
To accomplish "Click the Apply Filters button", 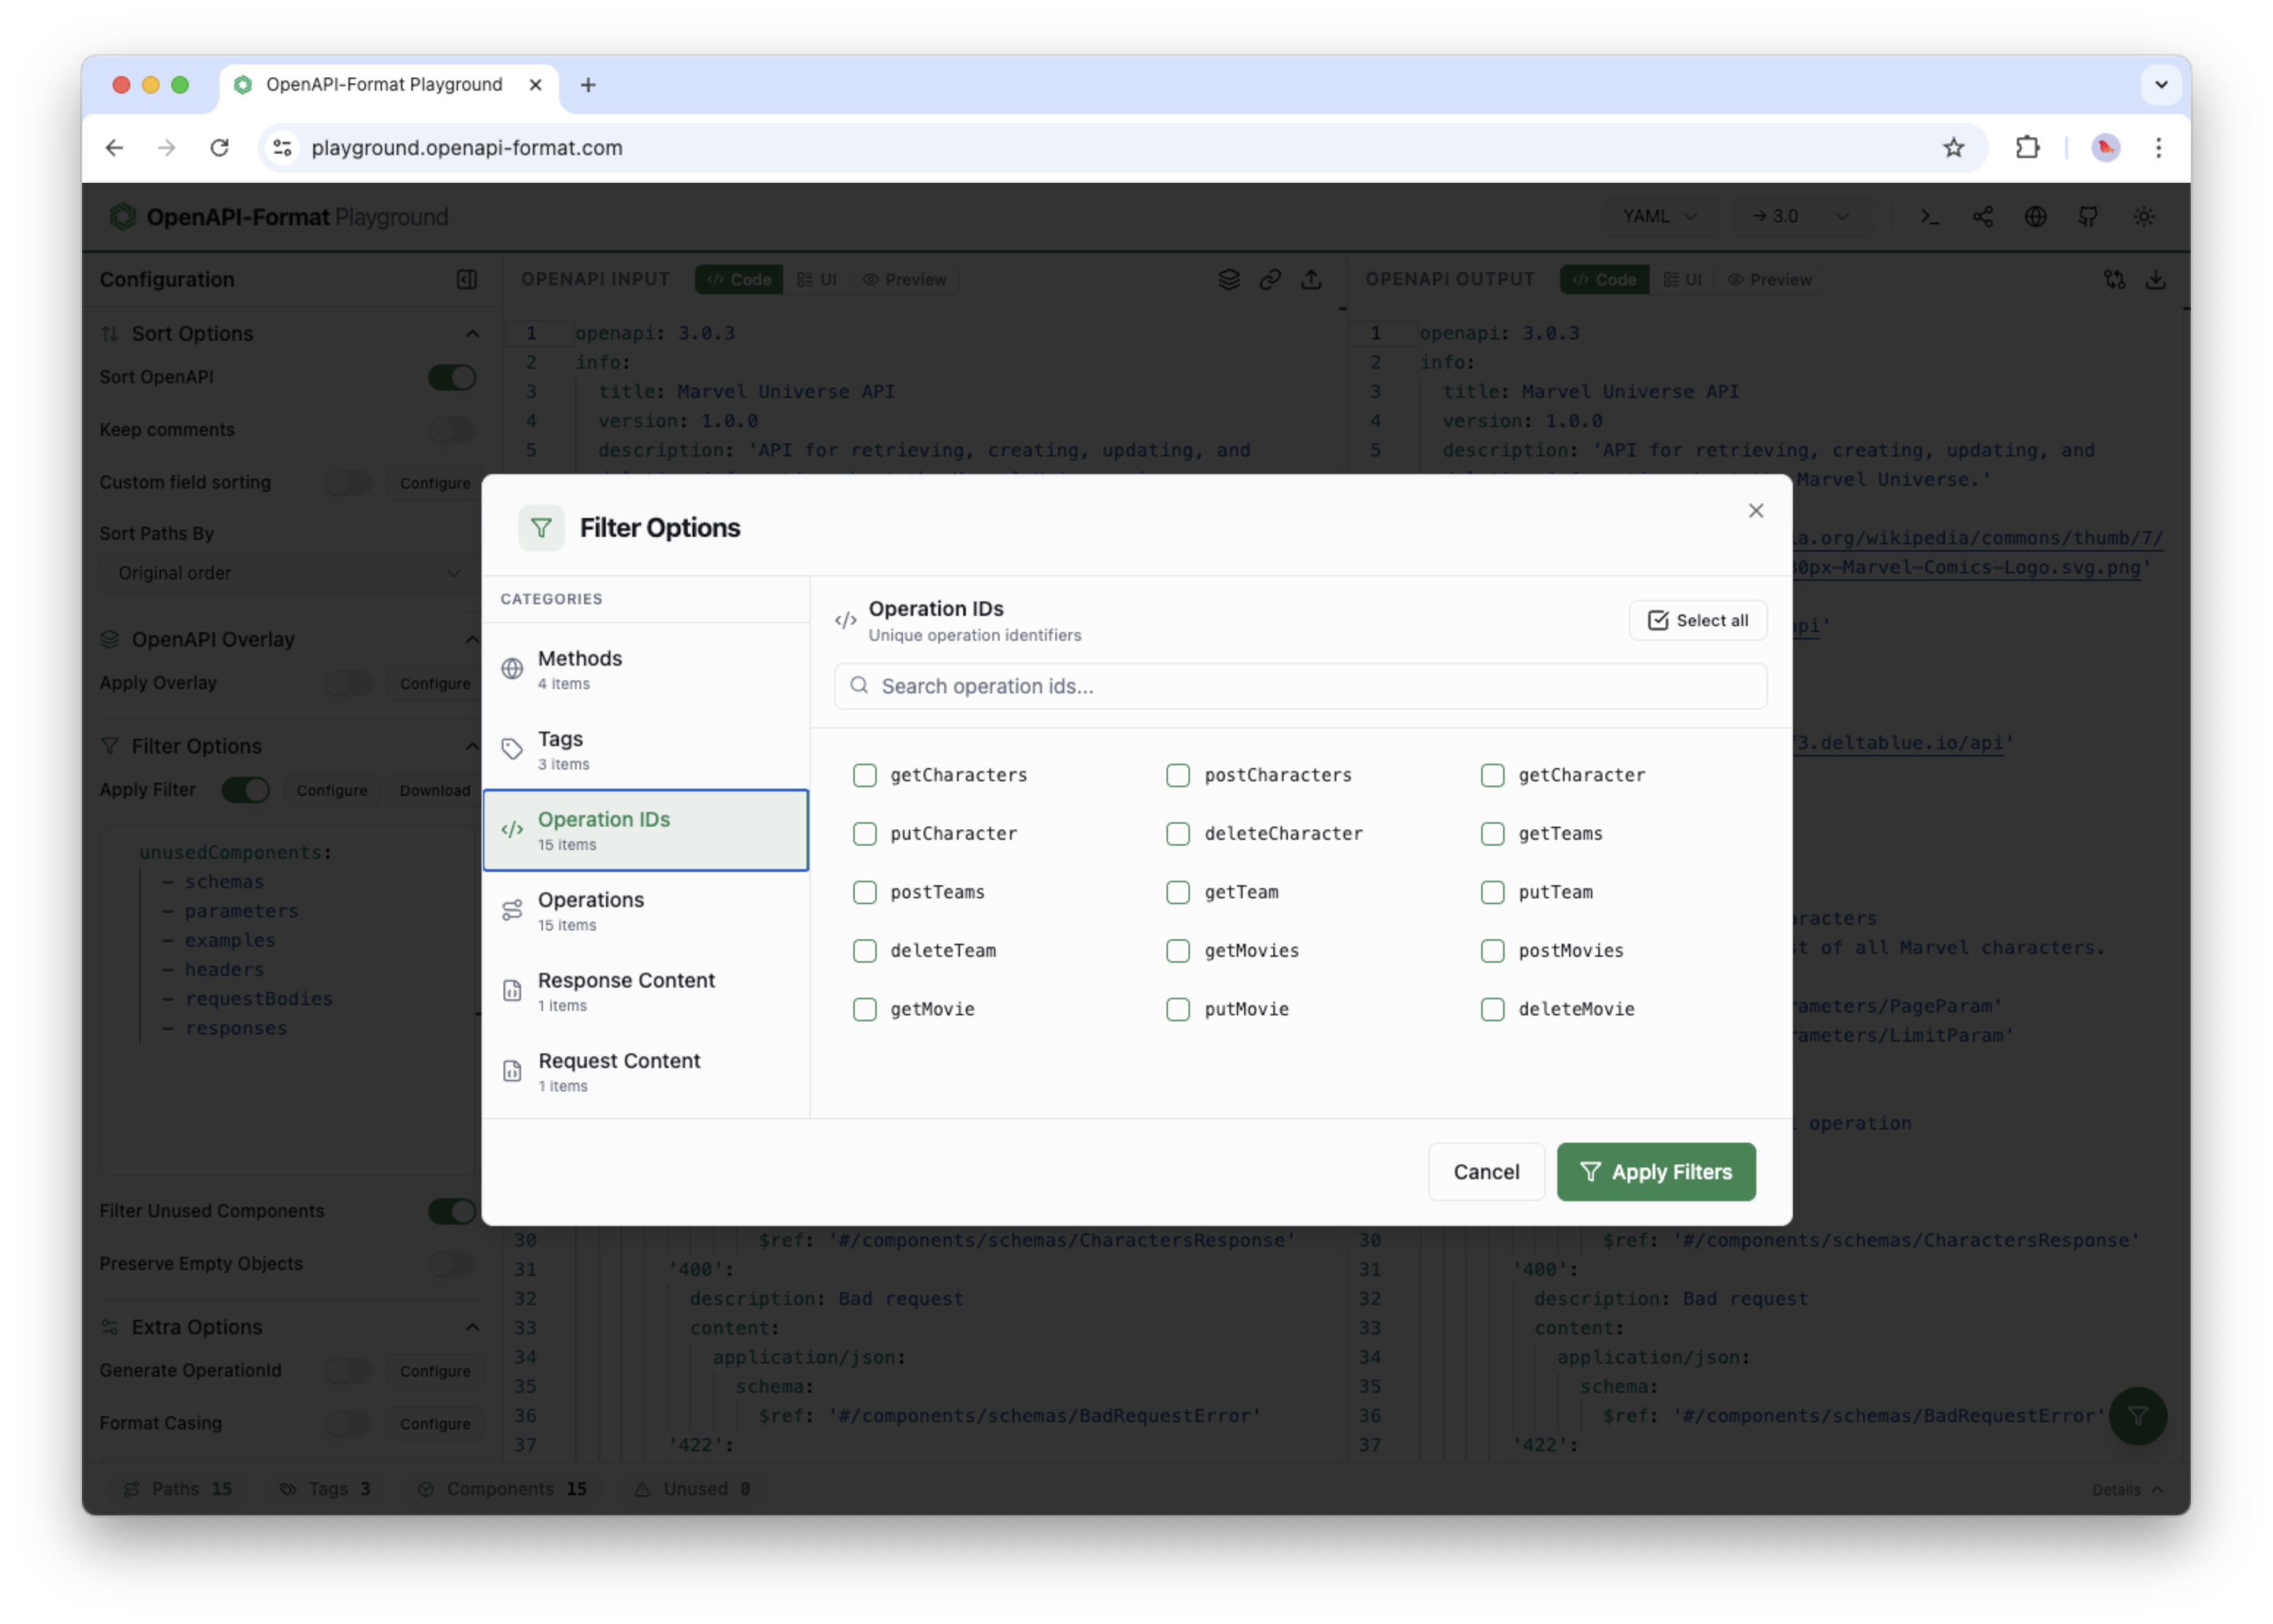I will point(1656,1172).
